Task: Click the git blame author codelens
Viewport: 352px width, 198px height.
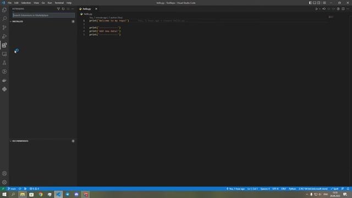Action: [x=106, y=18]
